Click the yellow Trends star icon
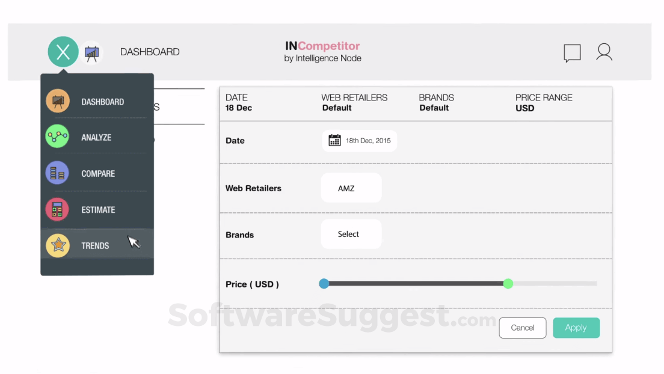The width and height of the screenshot is (664, 374). (x=58, y=245)
